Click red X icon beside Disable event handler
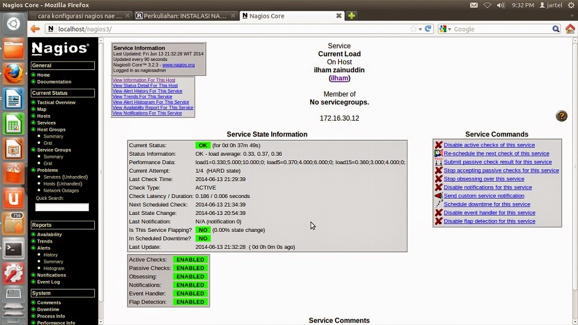This screenshot has height=325, width=578. [x=438, y=213]
